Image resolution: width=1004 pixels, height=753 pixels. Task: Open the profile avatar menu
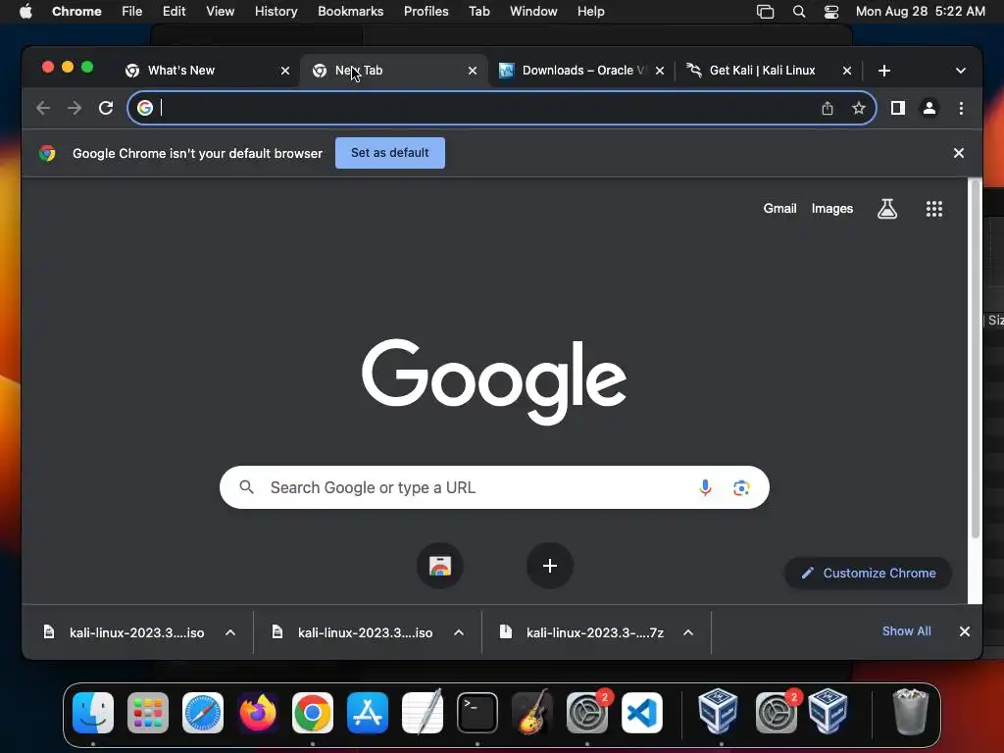click(x=929, y=108)
